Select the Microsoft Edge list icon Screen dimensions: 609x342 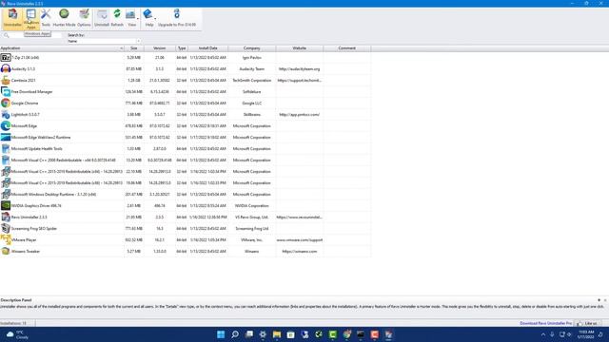point(6,125)
